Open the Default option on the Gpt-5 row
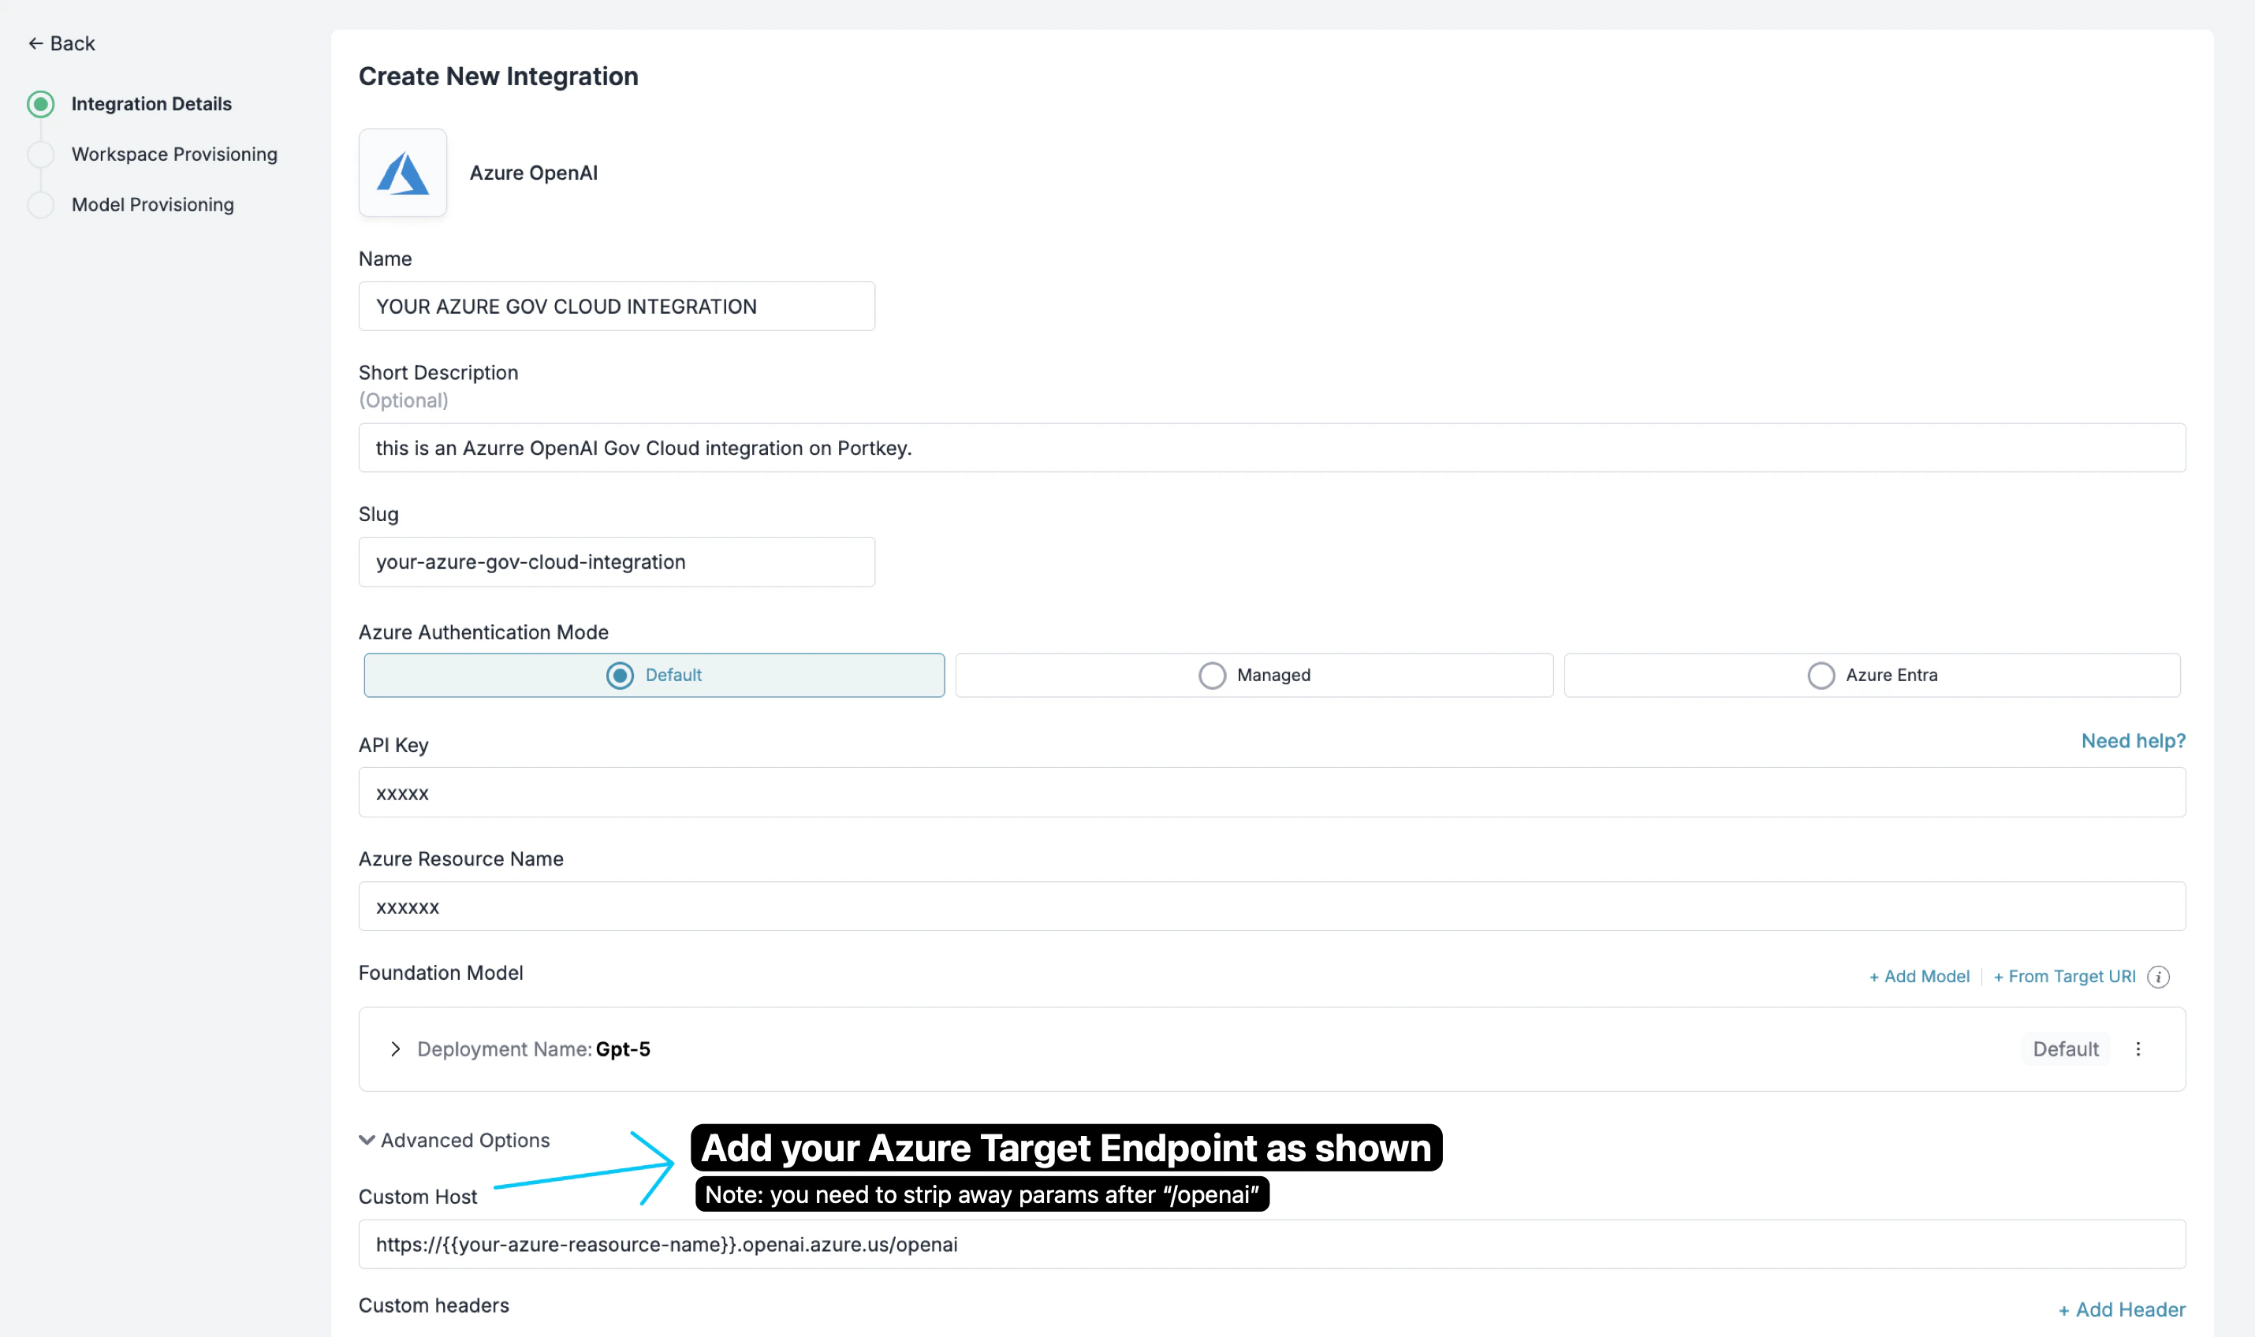2255x1337 pixels. pyautogui.click(x=2066, y=1048)
